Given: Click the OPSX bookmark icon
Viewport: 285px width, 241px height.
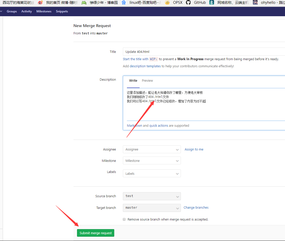Looking at the screenshot, I should click(167, 3).
